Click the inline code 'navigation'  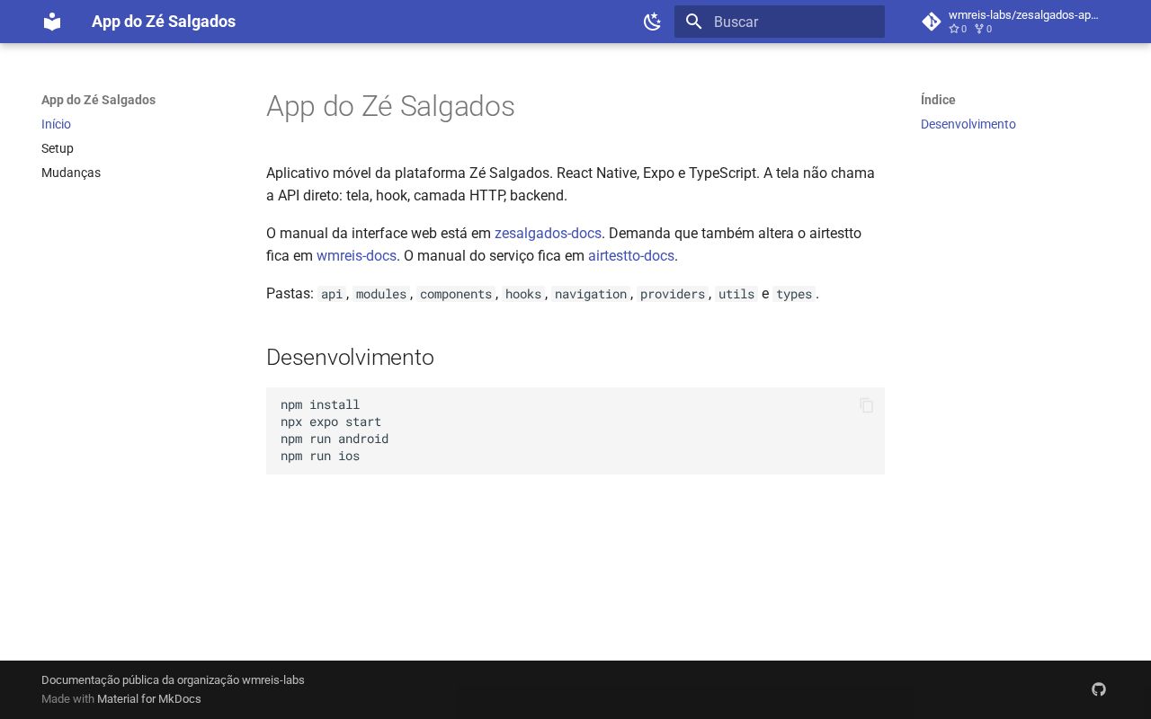click(x=591, y=294)
